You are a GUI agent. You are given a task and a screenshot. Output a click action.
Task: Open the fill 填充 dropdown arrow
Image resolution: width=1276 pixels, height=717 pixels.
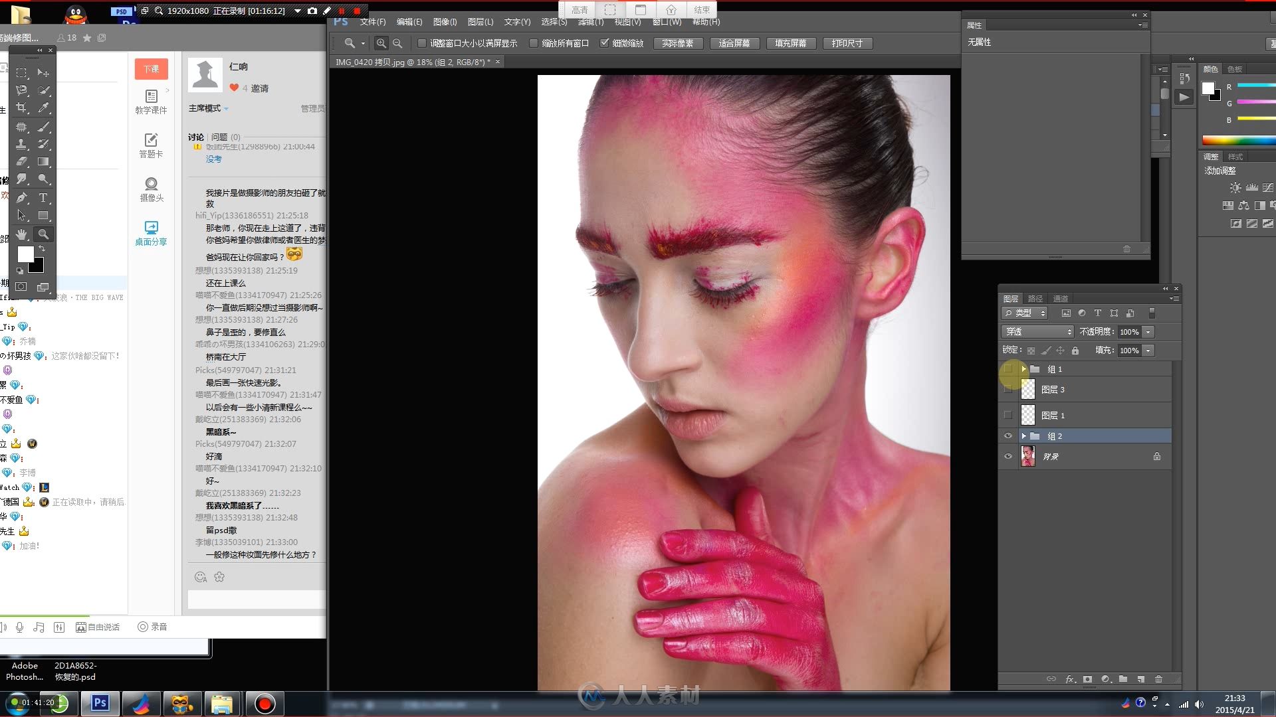coord(1148,351)
